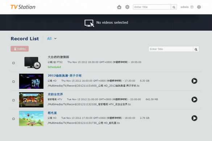Click the 大自然的建築師 title

tap(58, 57)
